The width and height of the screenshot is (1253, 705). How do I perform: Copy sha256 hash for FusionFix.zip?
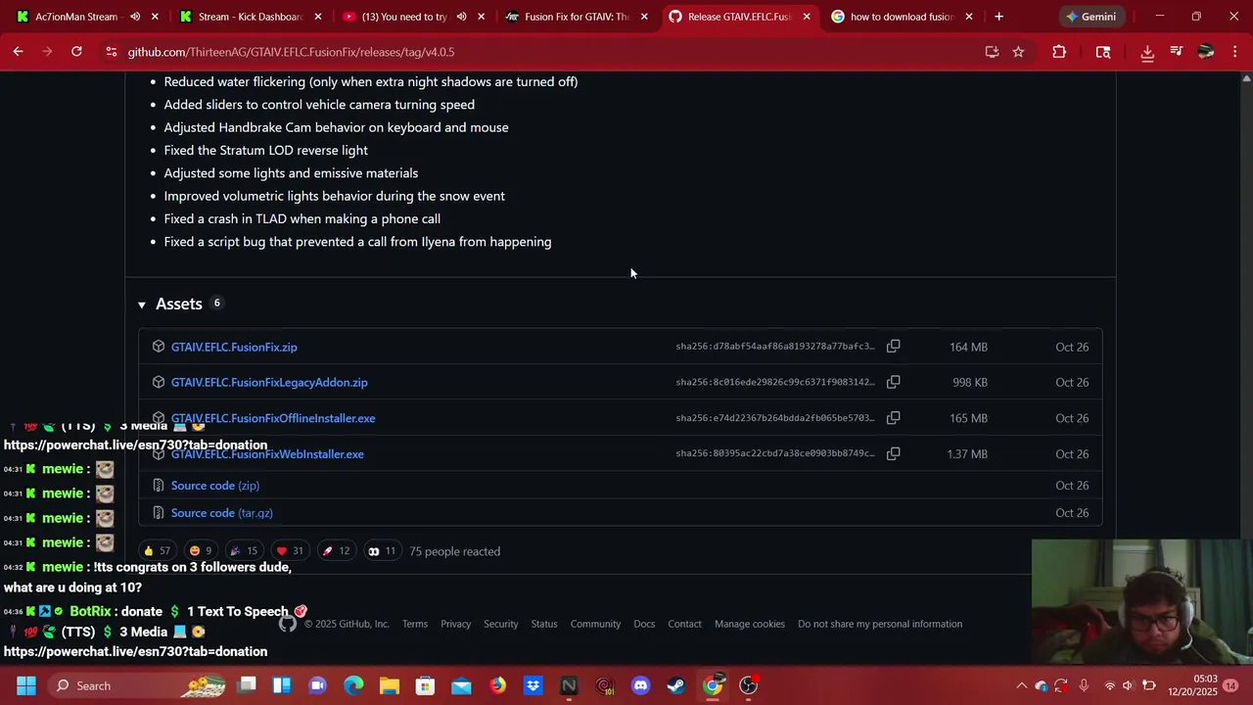pos(893,347)
